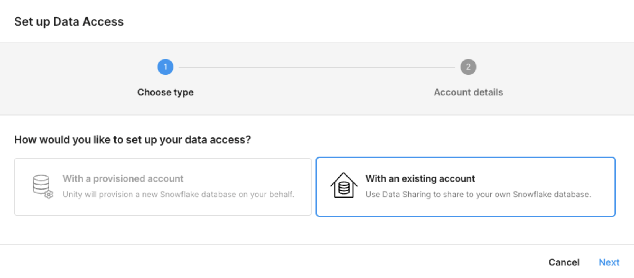634x278 pixels.
Task: Click the database with gear icon
Action: 42,186
